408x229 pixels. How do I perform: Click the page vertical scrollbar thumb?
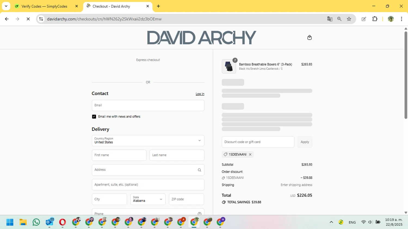[x=406, y=75]
